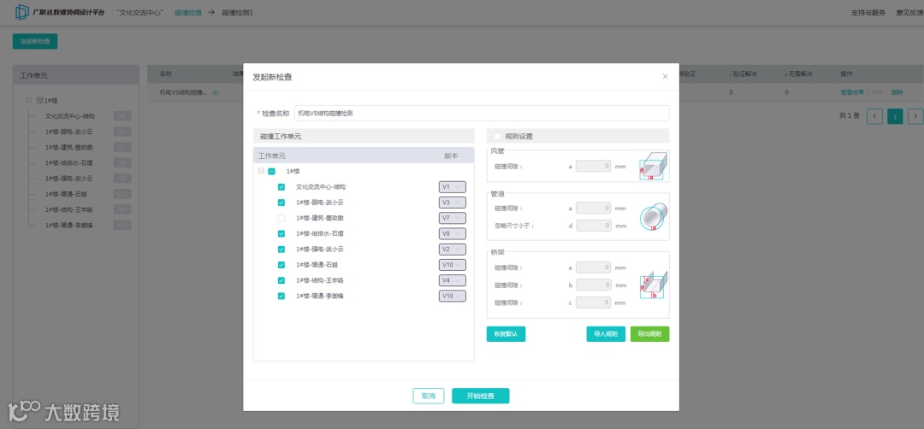Collapse the 1#楼 node in dialog tree

pyautogui.click(x=261, y=171)
